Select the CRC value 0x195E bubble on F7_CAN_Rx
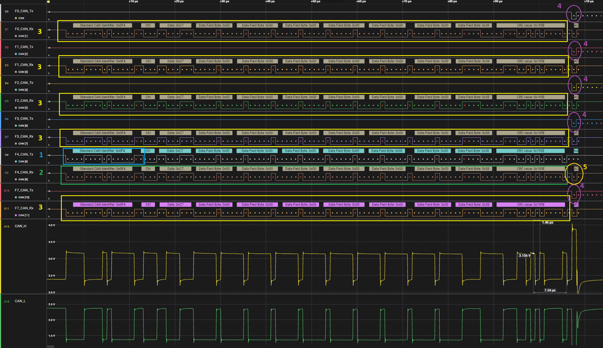Image resolution: width=603 pixels, height=348 pixels. (x=532, y=204)
